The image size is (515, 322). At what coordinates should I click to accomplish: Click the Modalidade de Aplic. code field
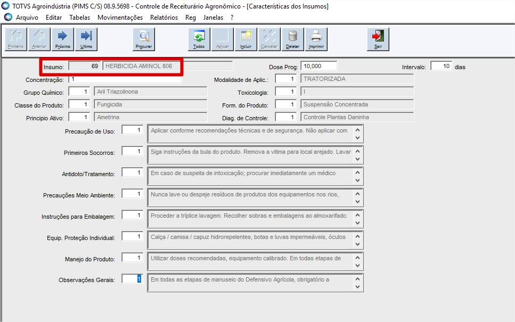click(x=286, y=79)
